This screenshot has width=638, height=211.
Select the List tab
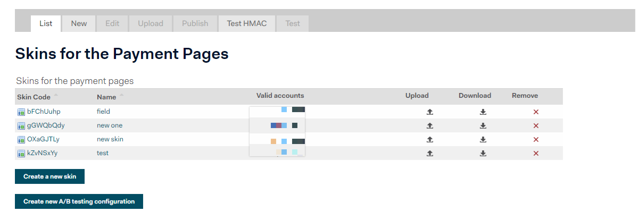point(46,23)
